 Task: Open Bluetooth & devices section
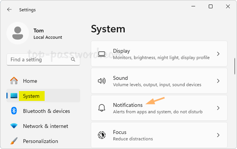43,111
